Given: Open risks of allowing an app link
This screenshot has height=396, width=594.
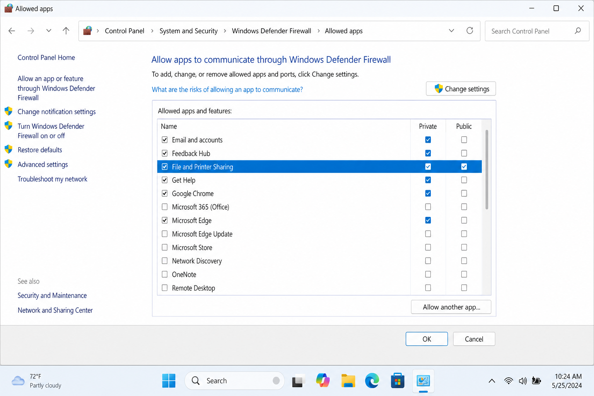Looking at the screenshot, I should point(227,90).
